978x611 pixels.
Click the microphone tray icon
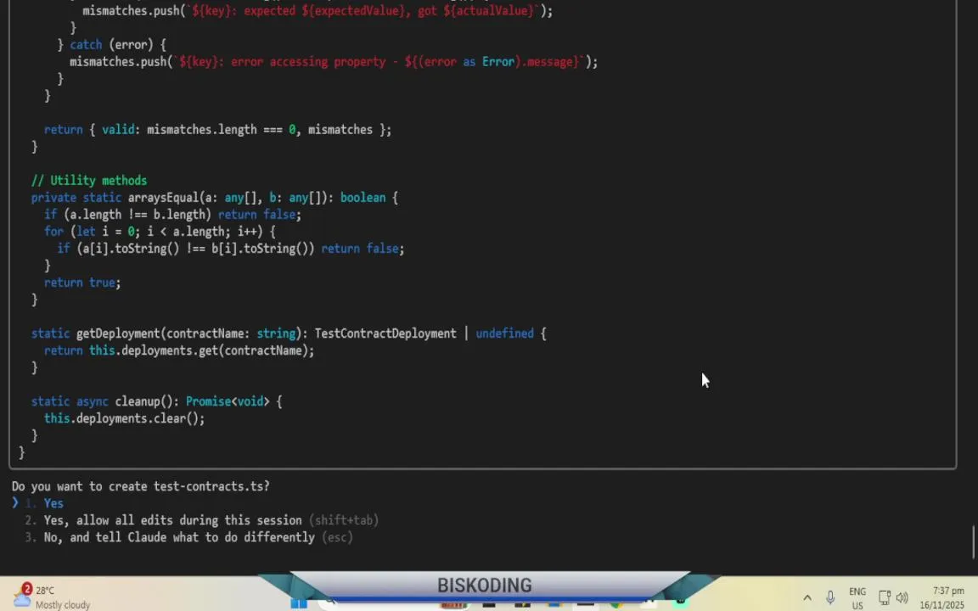click(x=830, y=597)
